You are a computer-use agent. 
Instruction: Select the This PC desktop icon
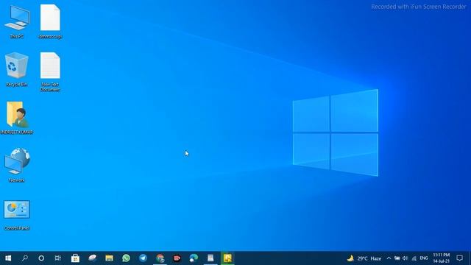click(17, 21)
